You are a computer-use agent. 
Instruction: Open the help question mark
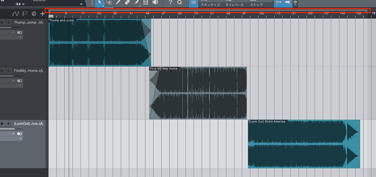(170, 3)
